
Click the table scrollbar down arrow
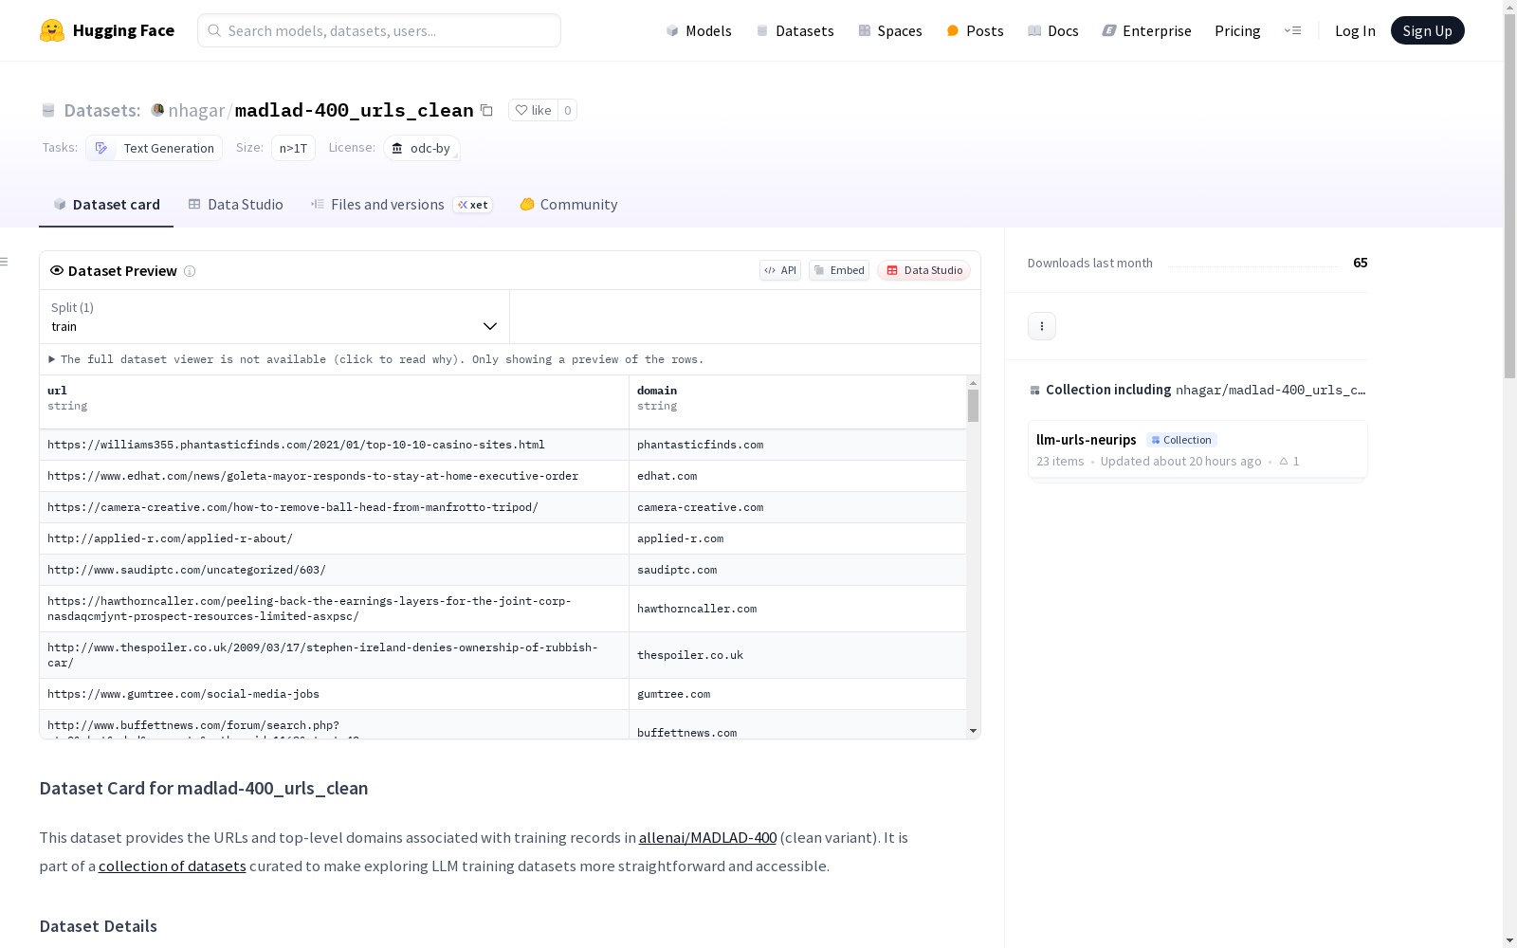973,731
